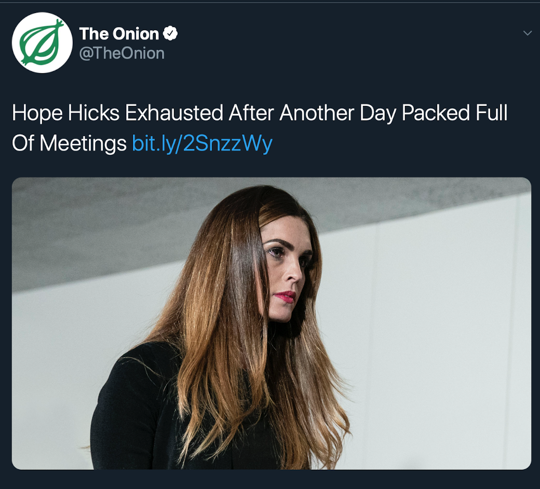Click the word "Meetings" in the tweet

point(83,143)
